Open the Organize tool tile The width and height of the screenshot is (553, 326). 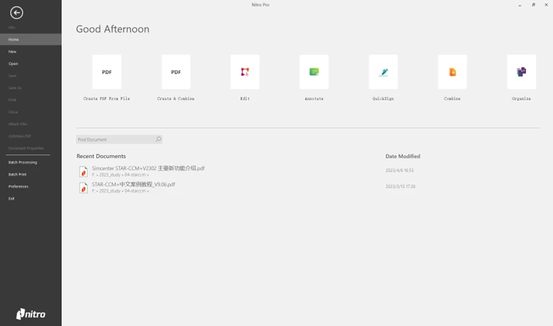[521, 72]
